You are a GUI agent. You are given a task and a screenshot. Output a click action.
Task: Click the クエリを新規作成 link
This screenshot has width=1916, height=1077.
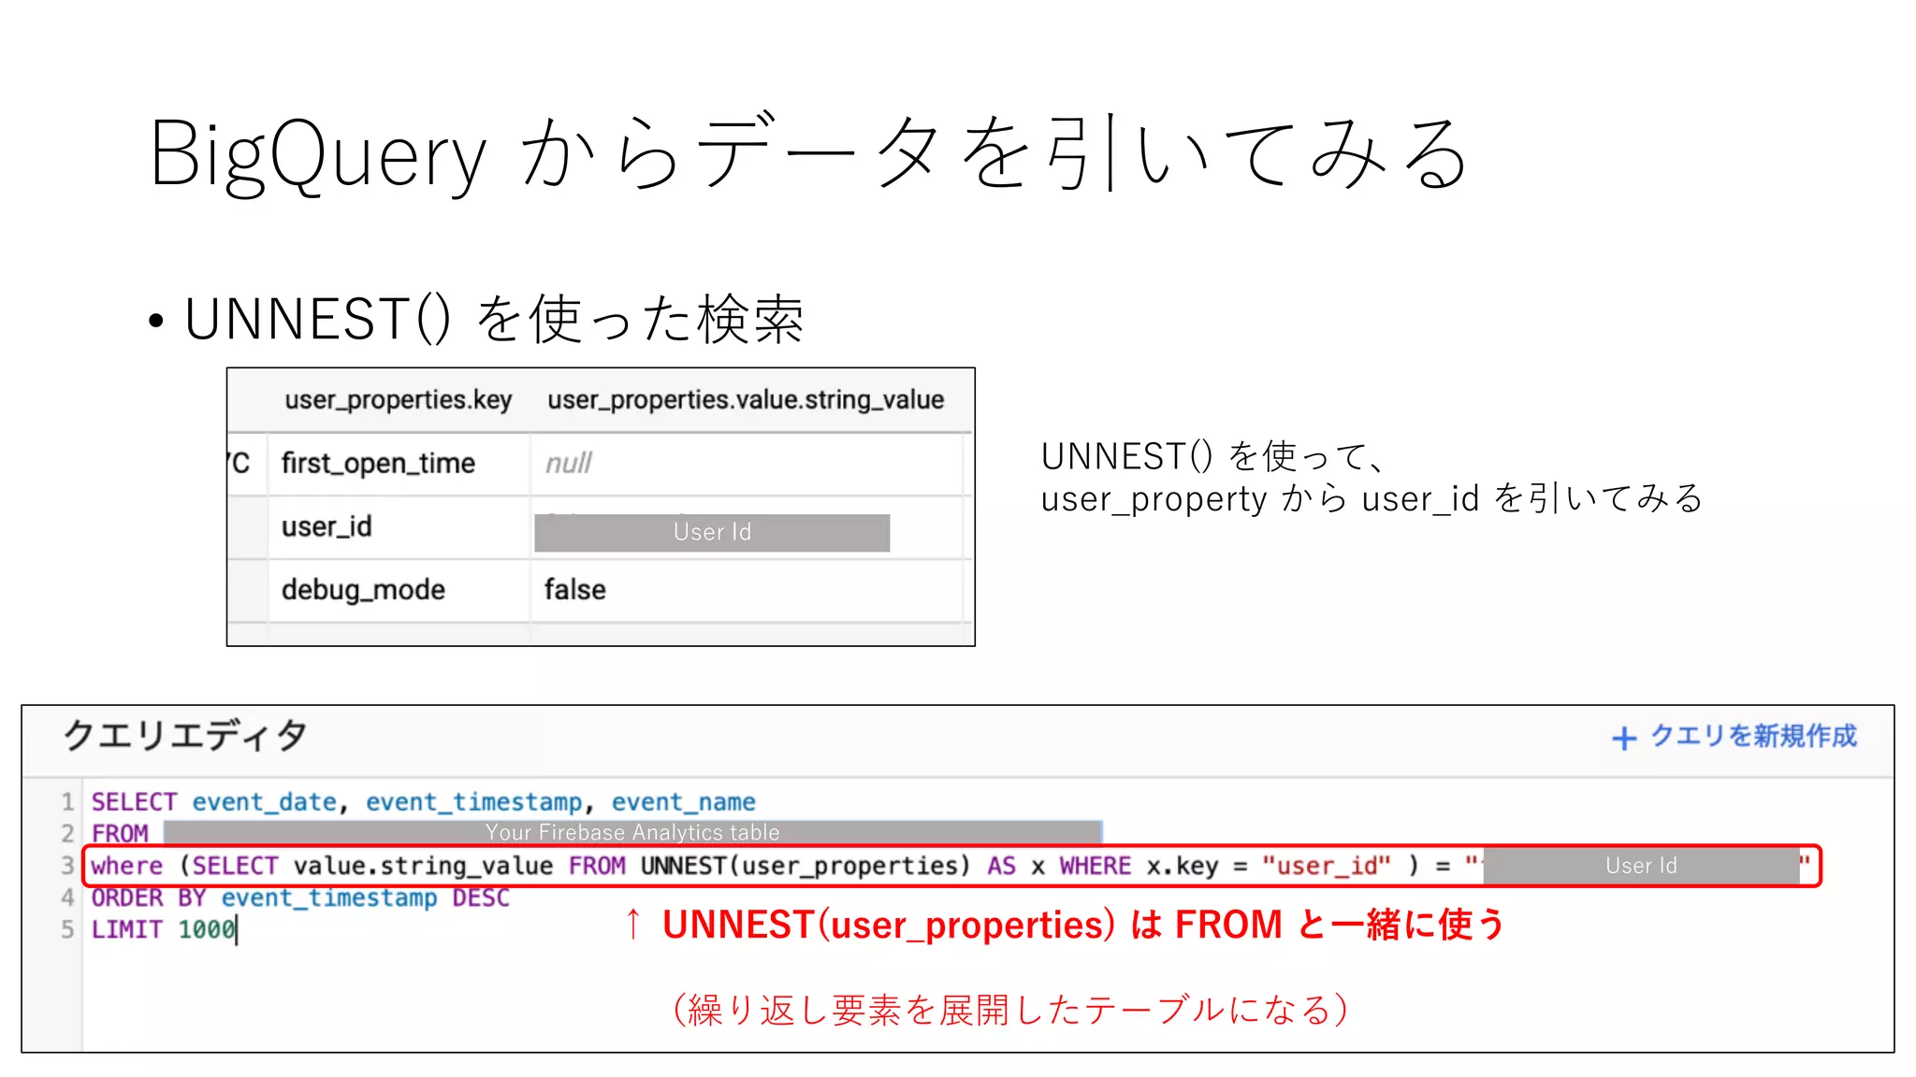coord(1752,737)
